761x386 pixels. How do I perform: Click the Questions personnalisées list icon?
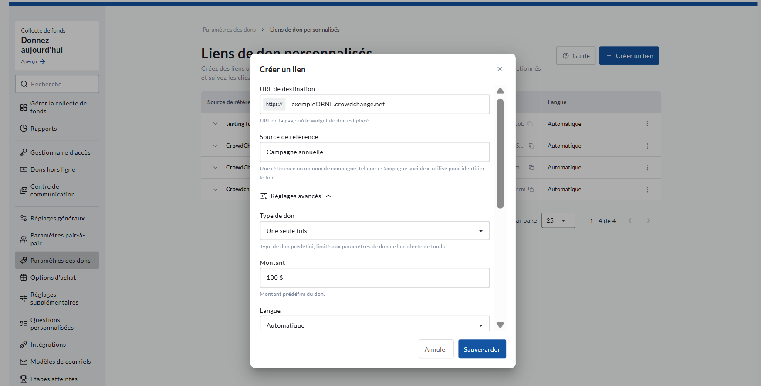pyautogui.click(x=24, y=324)
